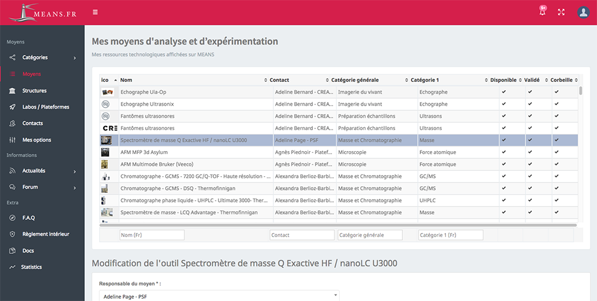The height and width of the screenshot is (301, 597).
Task: Sort table by Validé column
Action: click(x=536, y=80)
